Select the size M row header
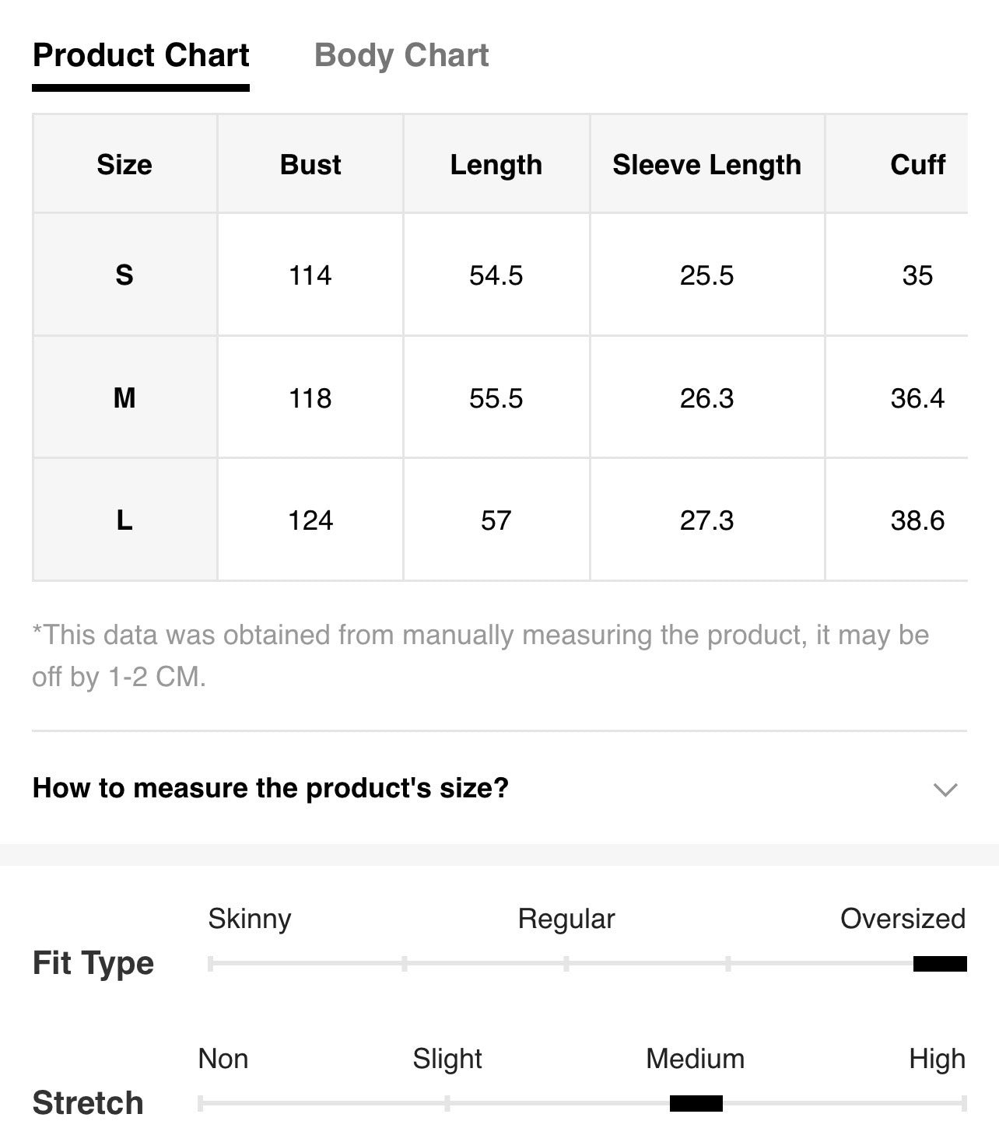The width and height of the screenshot is (999, 1135). coord(124,398)
